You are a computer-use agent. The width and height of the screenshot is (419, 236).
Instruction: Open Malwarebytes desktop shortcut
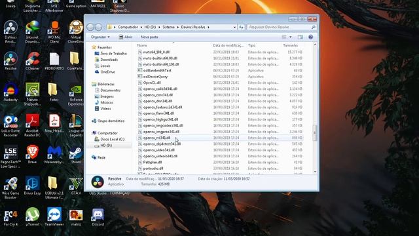[x=54, y=155]
